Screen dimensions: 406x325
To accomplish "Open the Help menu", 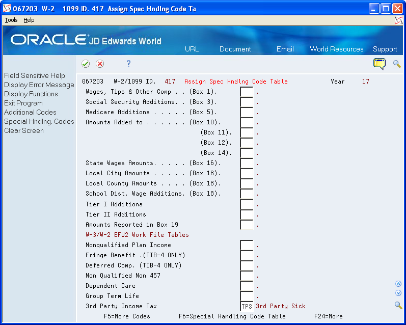I will 29,20.
